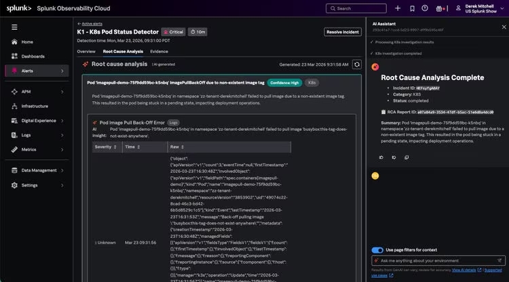Expand the Alerts submenu chevron
Image resolution: width=509 pixels, height=282 pixels.
(62, 71)
